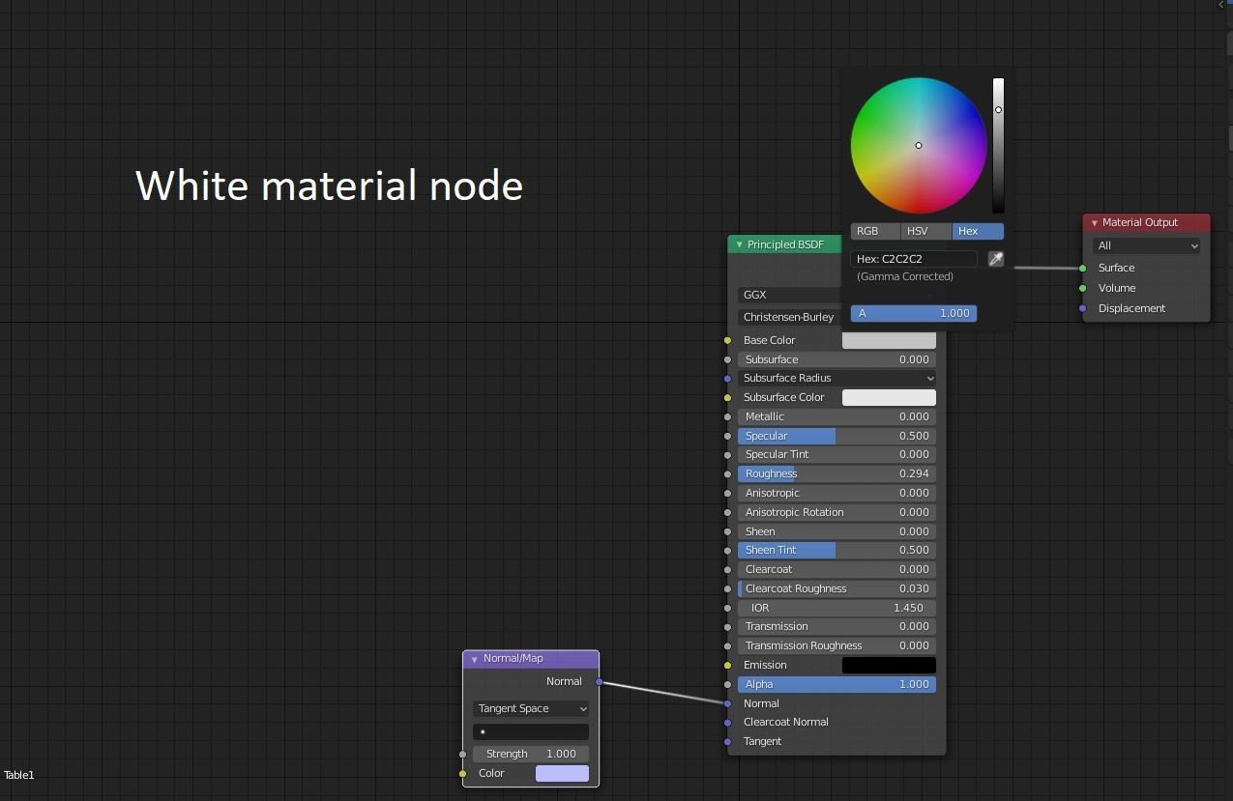Adjust the Clearcoat Roughness slider
The height and width of the screenshot is (801, 1233).
837,588
